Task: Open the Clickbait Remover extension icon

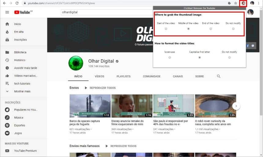Action: point(243,3)
